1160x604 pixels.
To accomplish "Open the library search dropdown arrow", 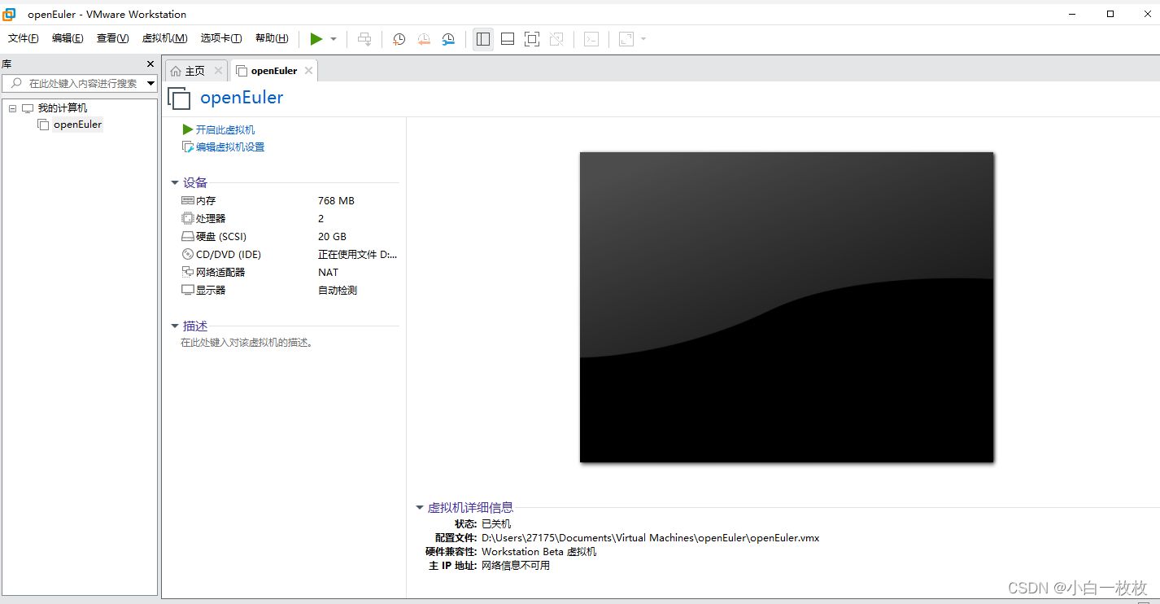I will (x=150, y=83).
